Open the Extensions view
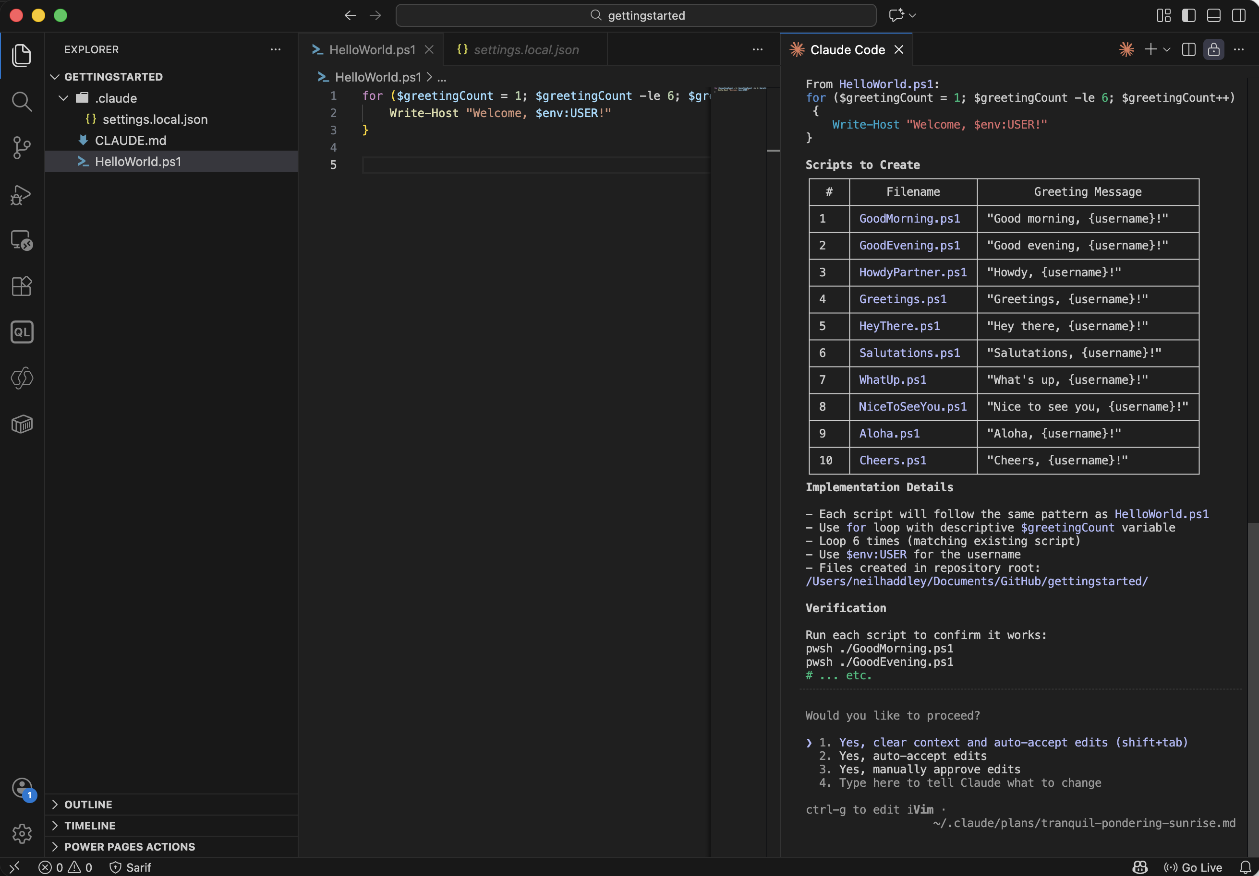The width and height of the screenshot is (1259, 876). pyautogui.click(x=22, y=286)
